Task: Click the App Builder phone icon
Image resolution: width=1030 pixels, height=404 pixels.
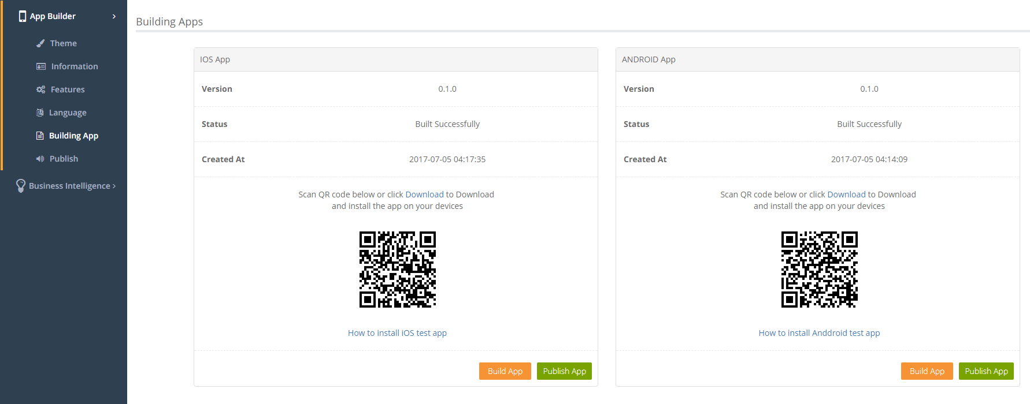Action: 23,16
